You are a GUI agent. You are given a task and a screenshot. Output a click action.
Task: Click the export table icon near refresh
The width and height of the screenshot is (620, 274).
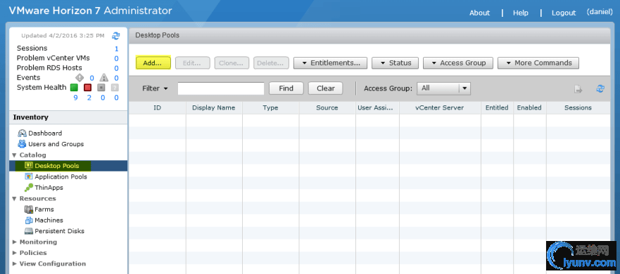point(578,89)
